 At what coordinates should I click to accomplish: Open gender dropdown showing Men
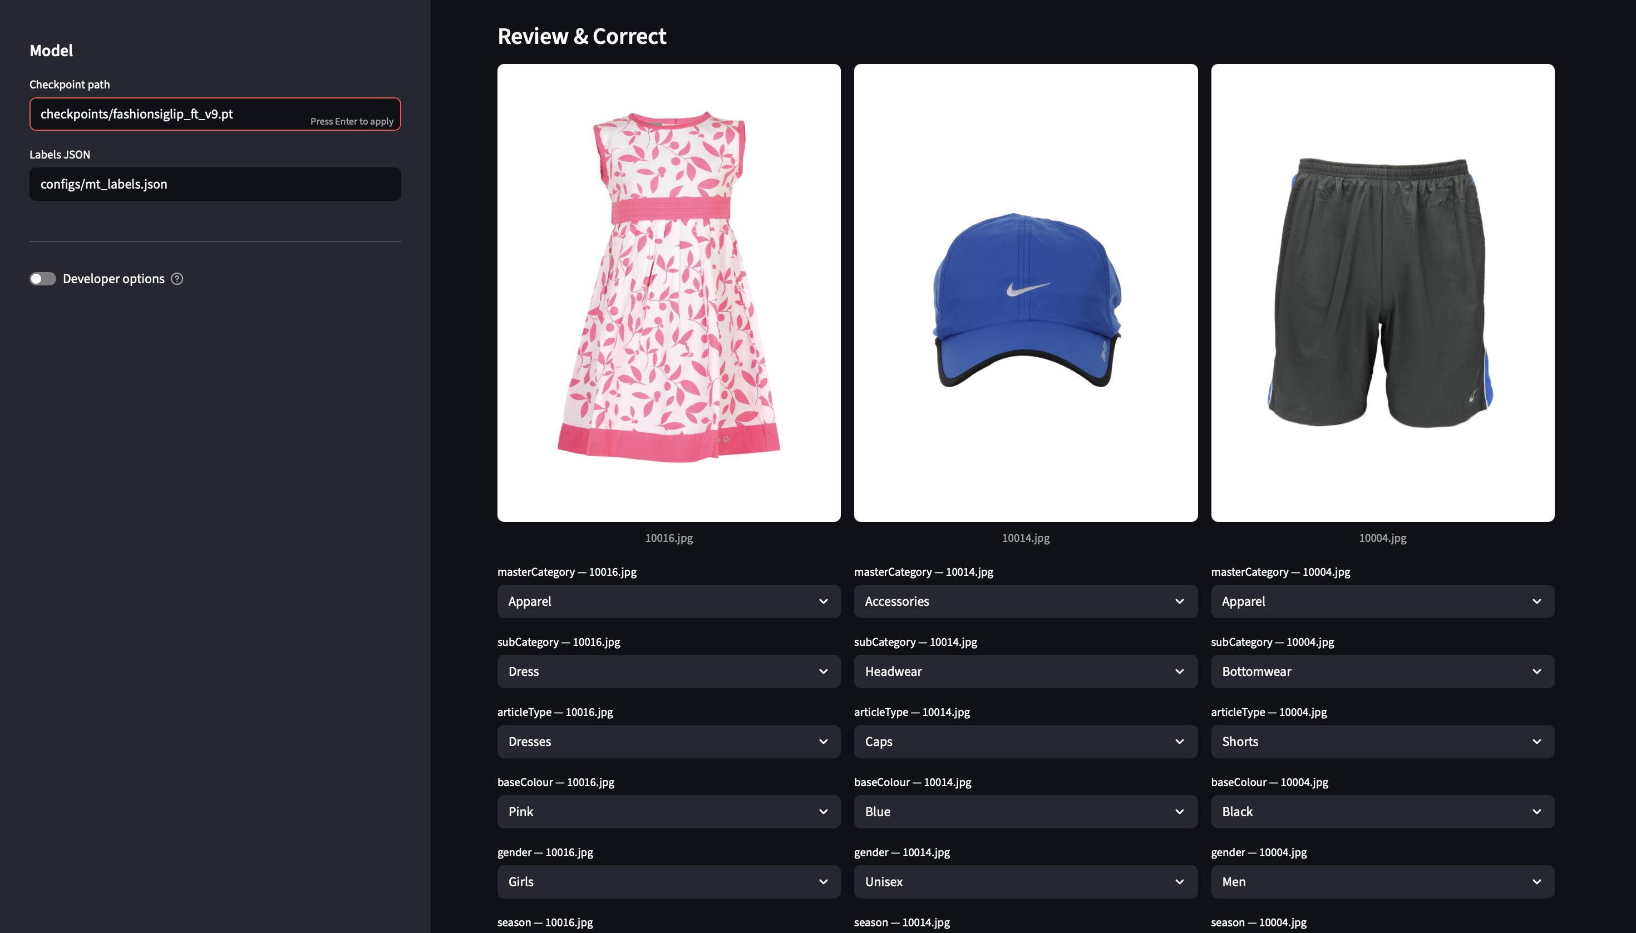point(1382,882)
